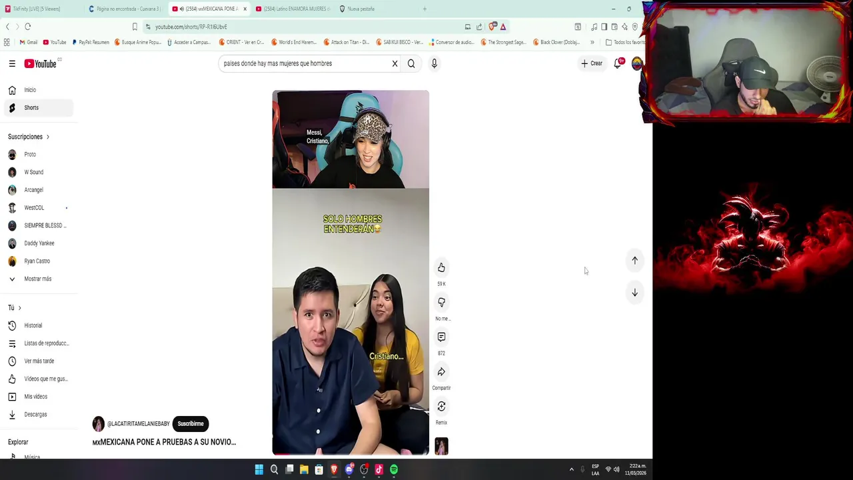This screenshot has width=853, height=480.
Task: Dislike the short with thumbs down
Action: coord(441,302)
